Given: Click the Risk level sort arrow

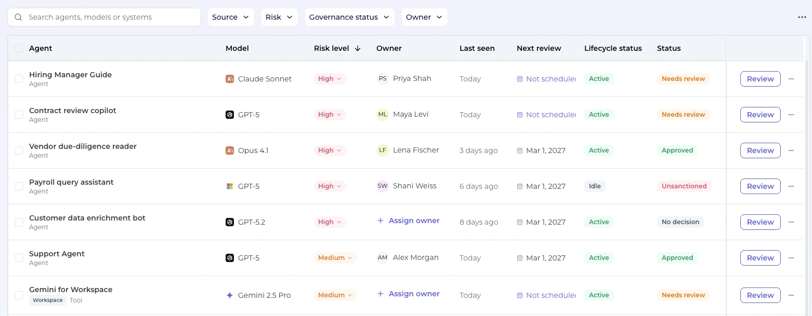Looking at the screenshot, I should click(x=358, y=48).
